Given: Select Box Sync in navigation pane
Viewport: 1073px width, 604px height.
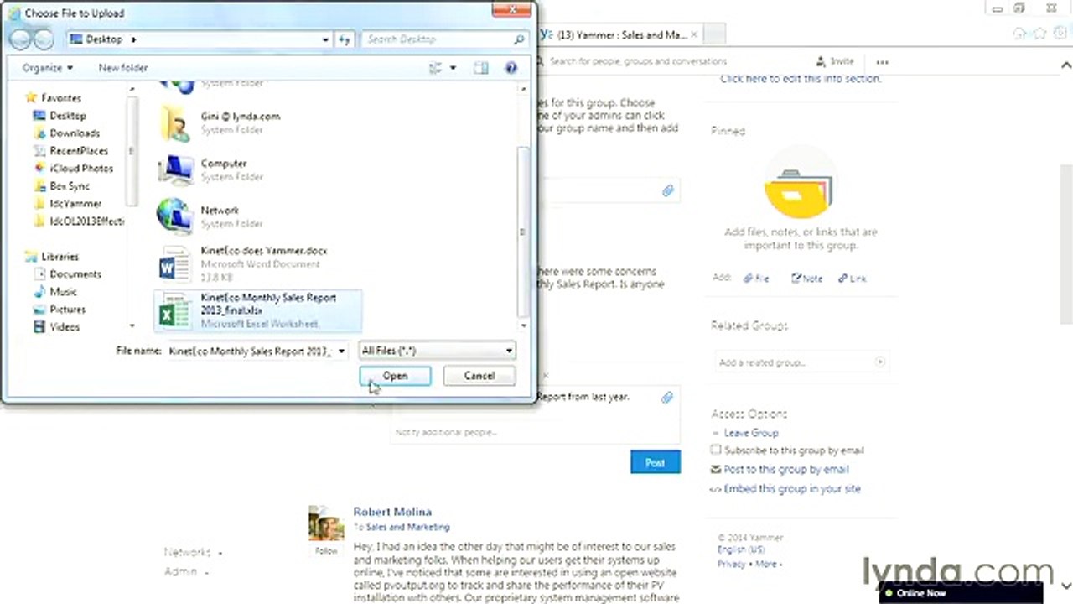Looking at the screenshot, I should (70, 186).
